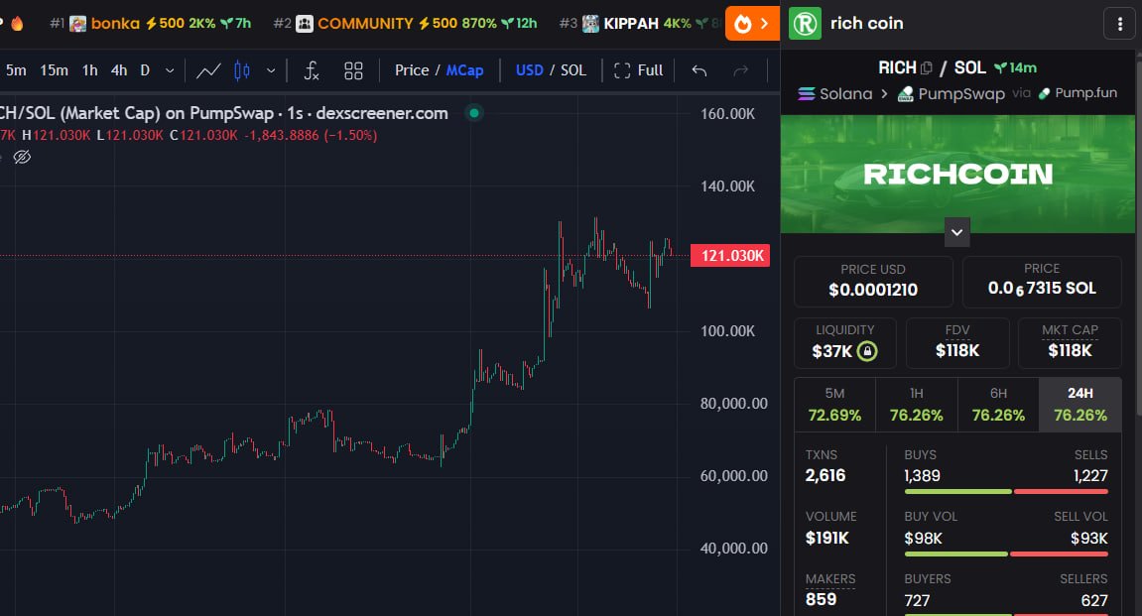Click the MAKERS 859 value

point(821,599)
